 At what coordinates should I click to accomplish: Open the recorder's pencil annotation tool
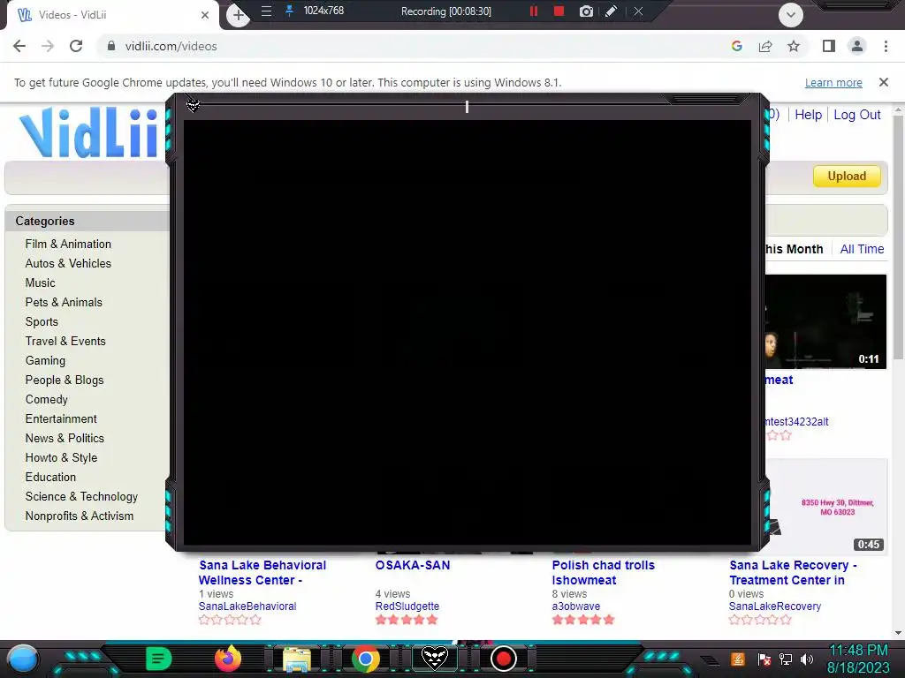pos(611,11)
